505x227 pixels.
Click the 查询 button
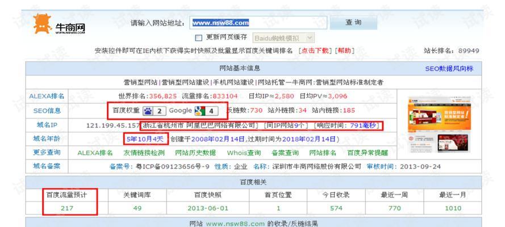tap(353, 23)
